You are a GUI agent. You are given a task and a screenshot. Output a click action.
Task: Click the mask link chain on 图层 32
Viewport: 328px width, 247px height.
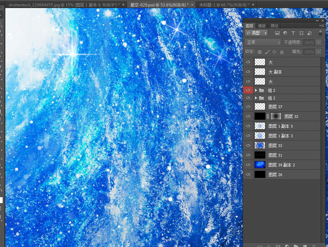[x=268, y=116]
